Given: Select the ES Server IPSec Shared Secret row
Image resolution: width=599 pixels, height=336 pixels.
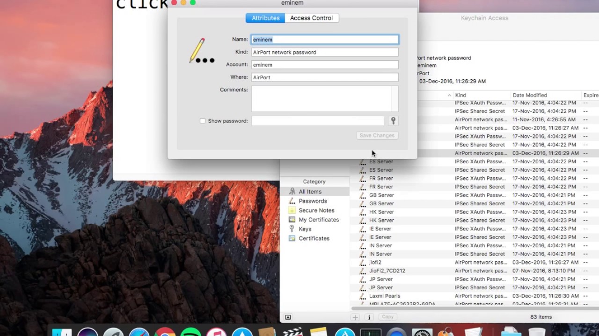Looking at the screenshot, I should 475,170.
